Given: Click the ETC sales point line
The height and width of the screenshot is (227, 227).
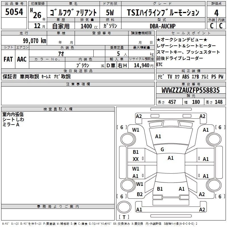Looking at the screenshot, I should [x=160, y=64].
